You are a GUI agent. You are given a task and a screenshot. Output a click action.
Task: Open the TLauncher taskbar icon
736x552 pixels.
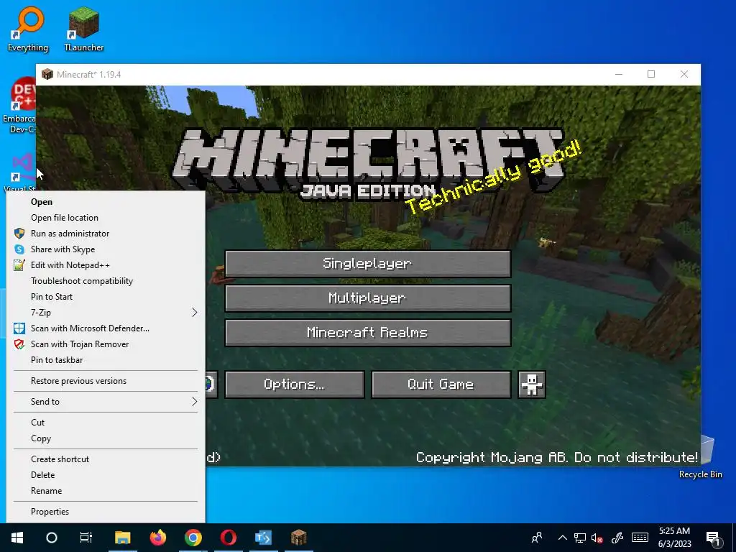(x=263, y=538)
